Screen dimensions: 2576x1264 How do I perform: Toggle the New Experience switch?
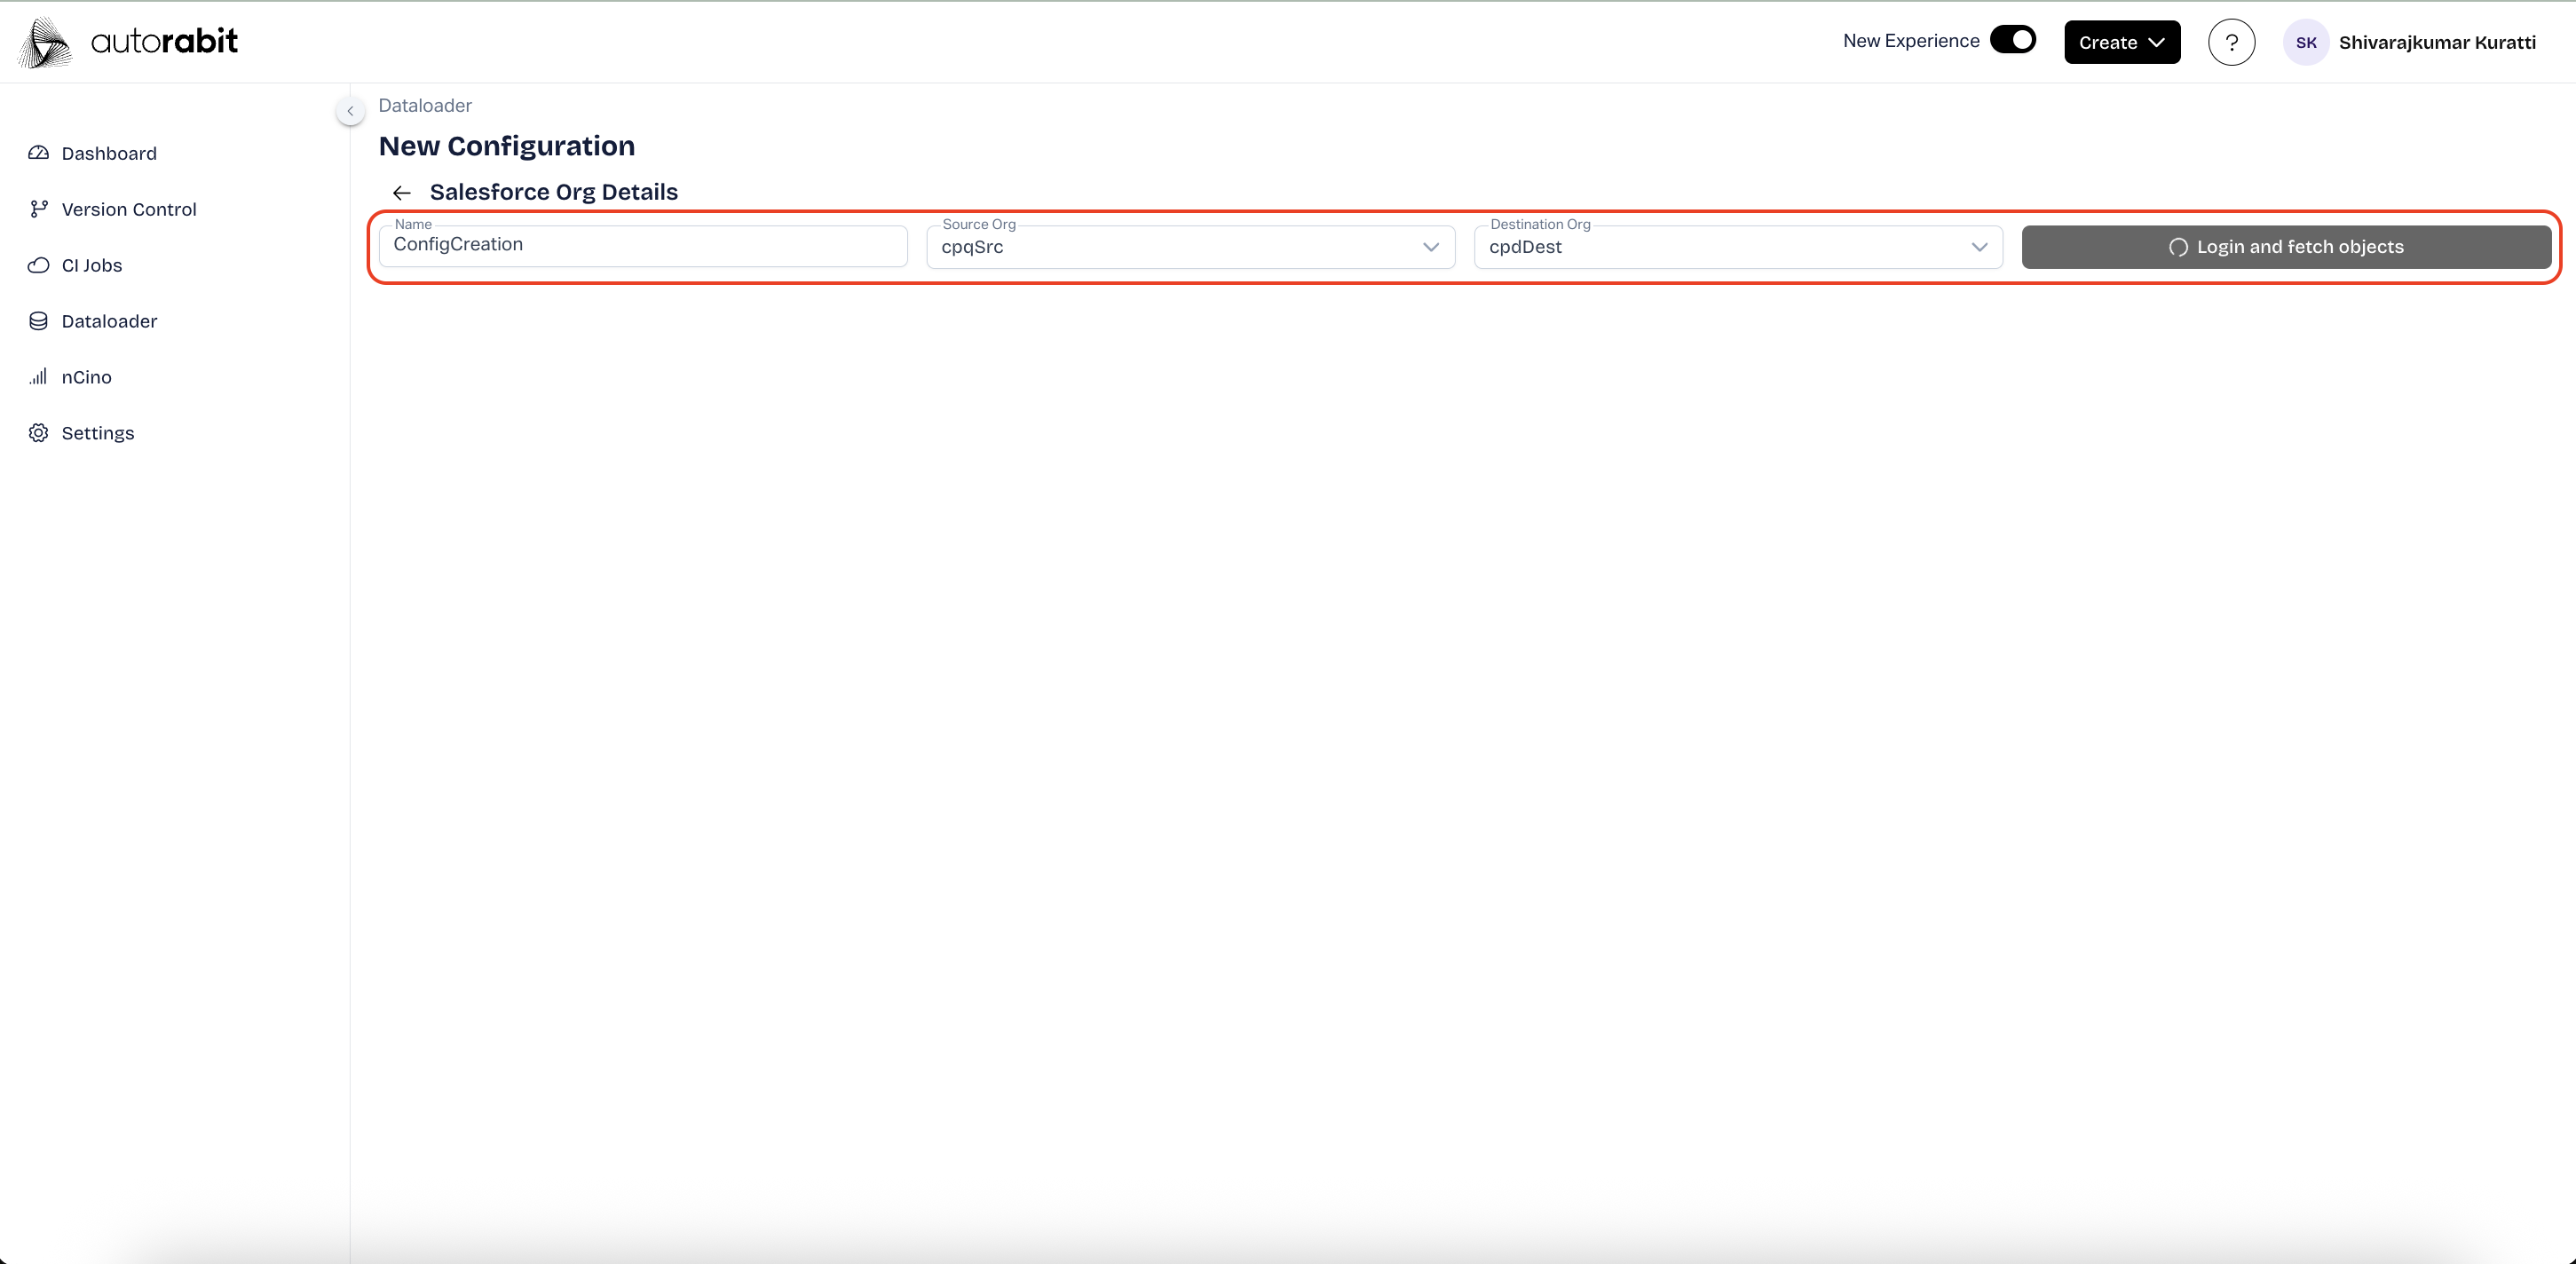point(2013,40)
